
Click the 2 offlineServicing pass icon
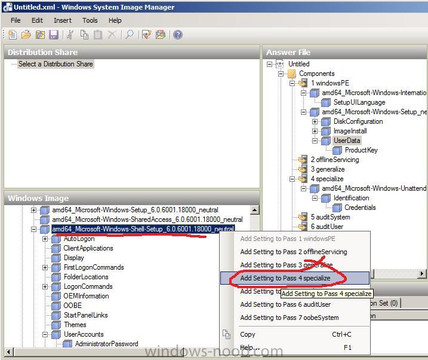tap(303, 160)
